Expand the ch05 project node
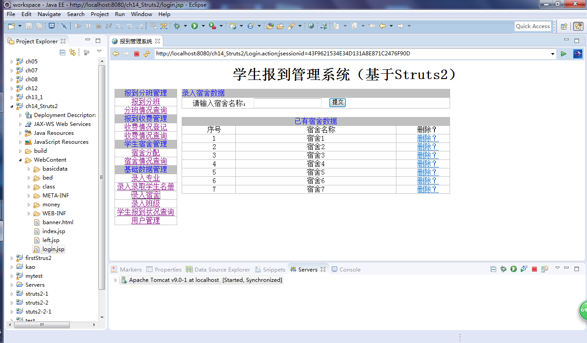Image resolution: width=587 pixels, height=343 pixels. (x=12, y=62)
